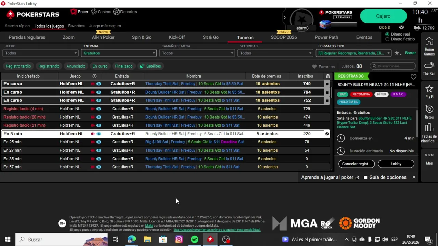Screen dimensions: 438x246
Task: Open the Entrada Gratuitos dropdown
Action: tap(119, 53)
